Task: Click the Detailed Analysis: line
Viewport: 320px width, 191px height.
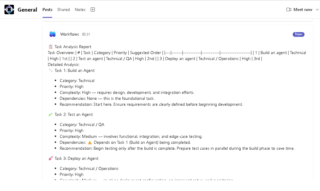Action: [64, 64]
